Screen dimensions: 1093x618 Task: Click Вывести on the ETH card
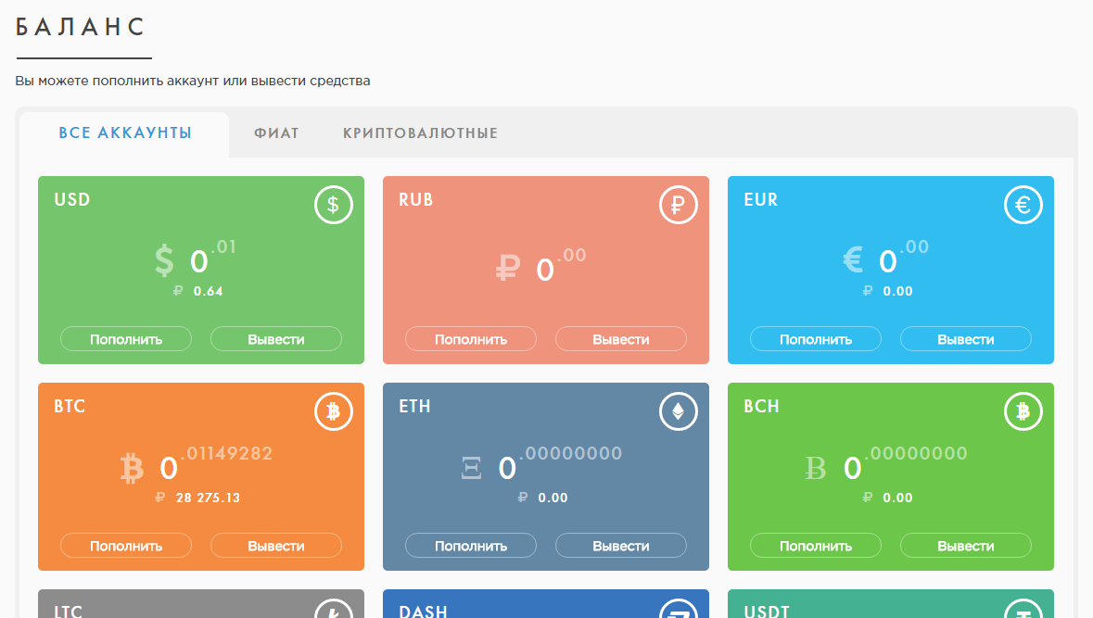(x=621, y=546)
